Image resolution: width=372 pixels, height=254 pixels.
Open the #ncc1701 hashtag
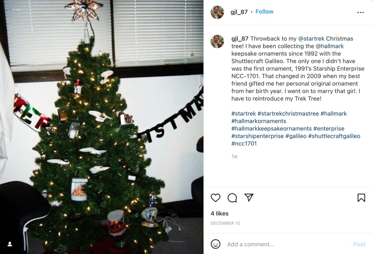pyautogui.click(x=244, y=144)
